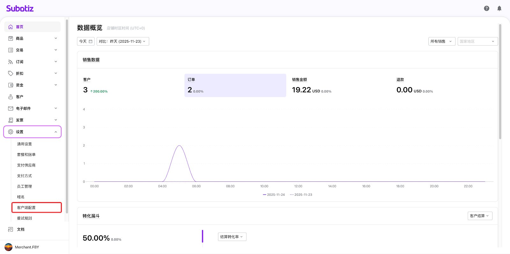Click the help question mark icon
Screen dimensions: 510x254
coord(486,8)
